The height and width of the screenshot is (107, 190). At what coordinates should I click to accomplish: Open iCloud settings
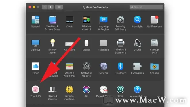tap(35, 66)
